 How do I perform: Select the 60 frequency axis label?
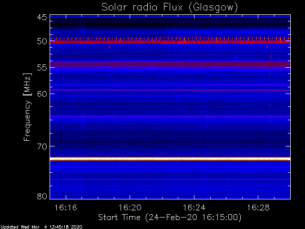(42, 94)
